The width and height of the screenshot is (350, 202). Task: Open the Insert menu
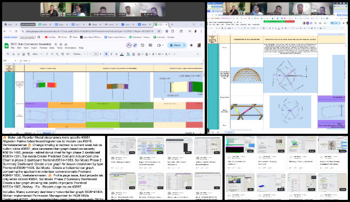[x=34, y=48]
